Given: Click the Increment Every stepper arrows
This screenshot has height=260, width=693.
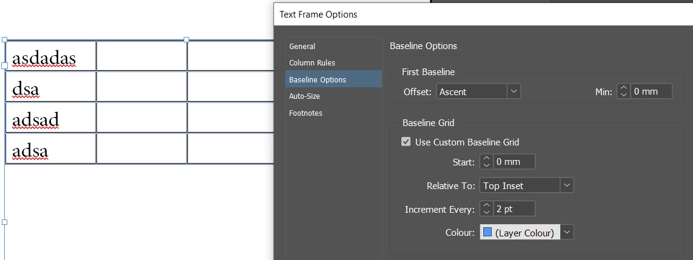Looking at the screenshot, I should tap(486, 209).
